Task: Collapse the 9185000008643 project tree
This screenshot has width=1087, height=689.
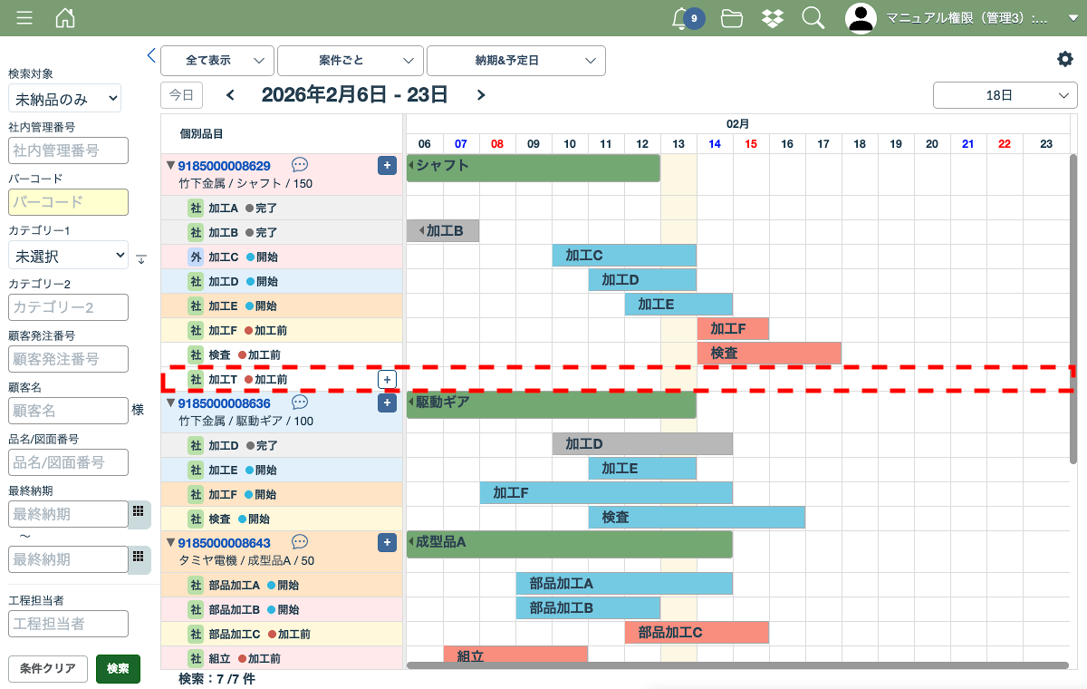Action: point(169,543)
